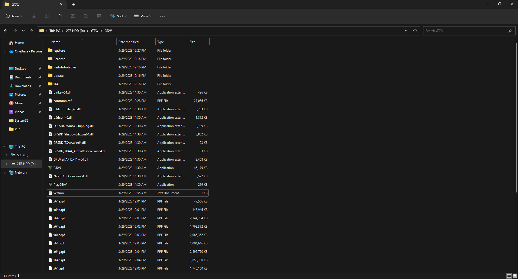Expand the Network node in the sidebar

(4, 172)
